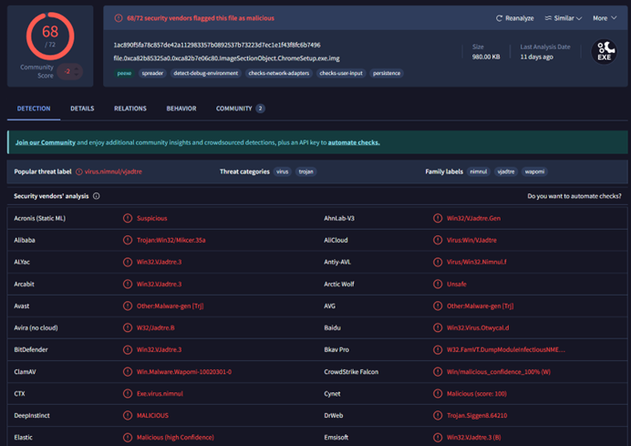Screen dimensions: 631x446
Task: Click the popular threat label warning icon
Action: click(x=79, y=171)
